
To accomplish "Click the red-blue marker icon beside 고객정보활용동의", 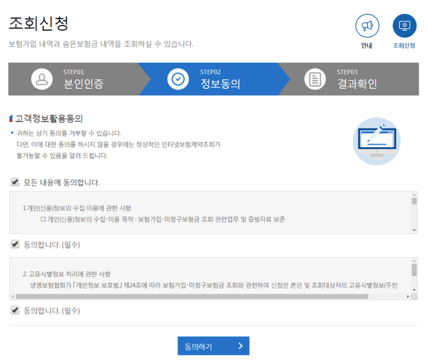I will [11, 118].
